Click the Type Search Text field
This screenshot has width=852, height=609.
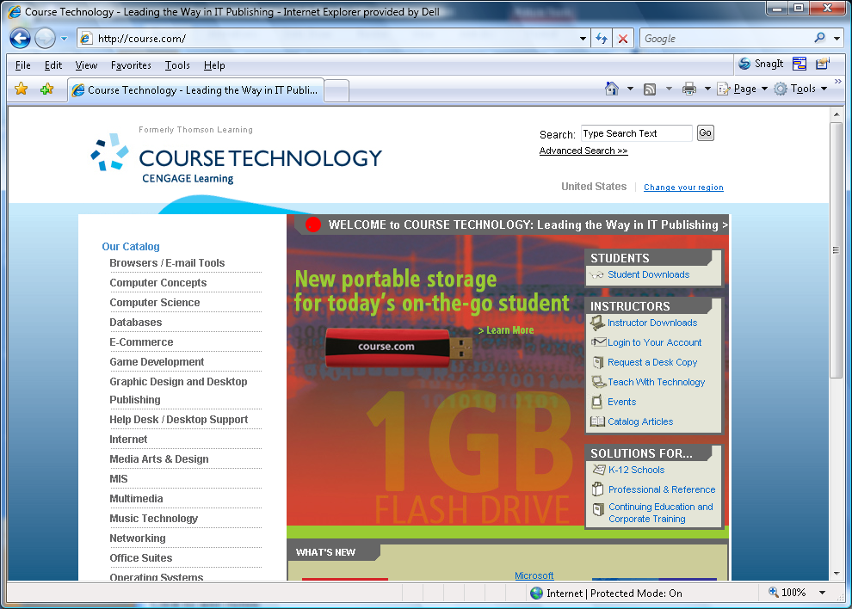636,133
